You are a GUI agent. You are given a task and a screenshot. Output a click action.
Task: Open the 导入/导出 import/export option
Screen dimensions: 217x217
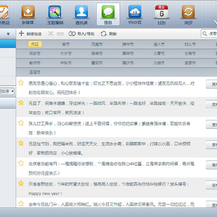tap(81, 34)
